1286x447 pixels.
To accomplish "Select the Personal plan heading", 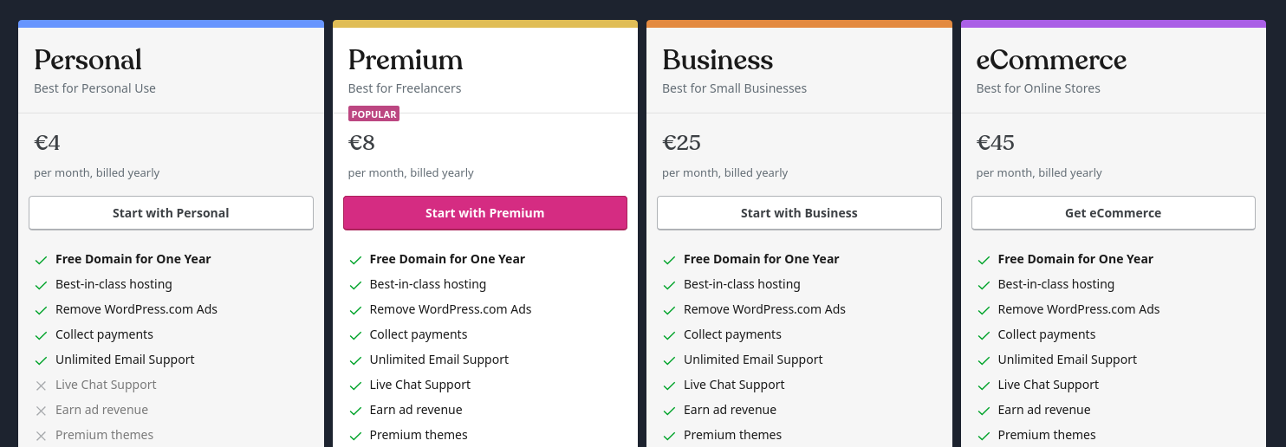I will 88,60.
